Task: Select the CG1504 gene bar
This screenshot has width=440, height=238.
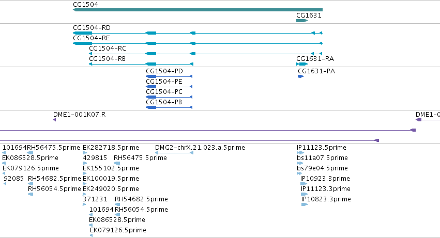Action: 198,10
